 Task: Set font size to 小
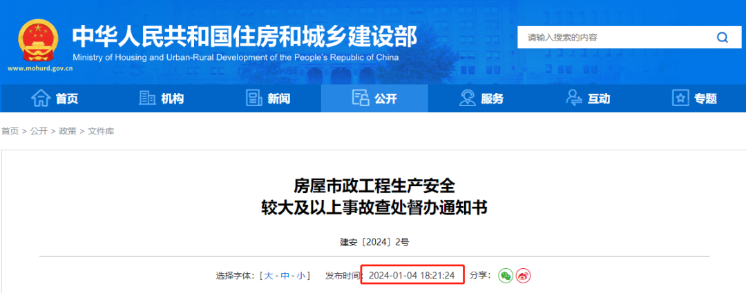[300, 276]
